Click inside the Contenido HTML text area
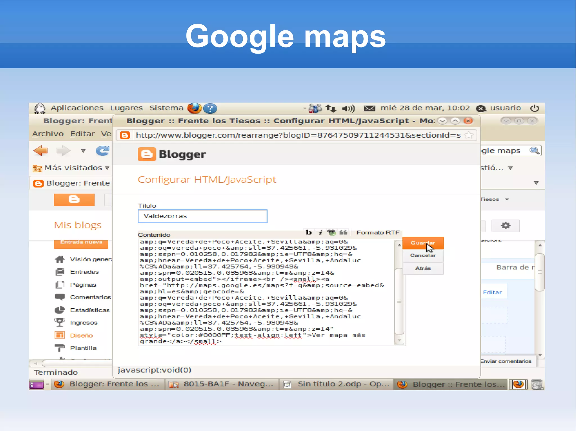The image size is (576, 431). 267,292
